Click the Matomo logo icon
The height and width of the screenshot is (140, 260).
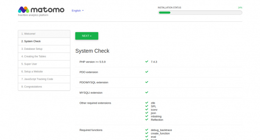click(x=23, y=10)
